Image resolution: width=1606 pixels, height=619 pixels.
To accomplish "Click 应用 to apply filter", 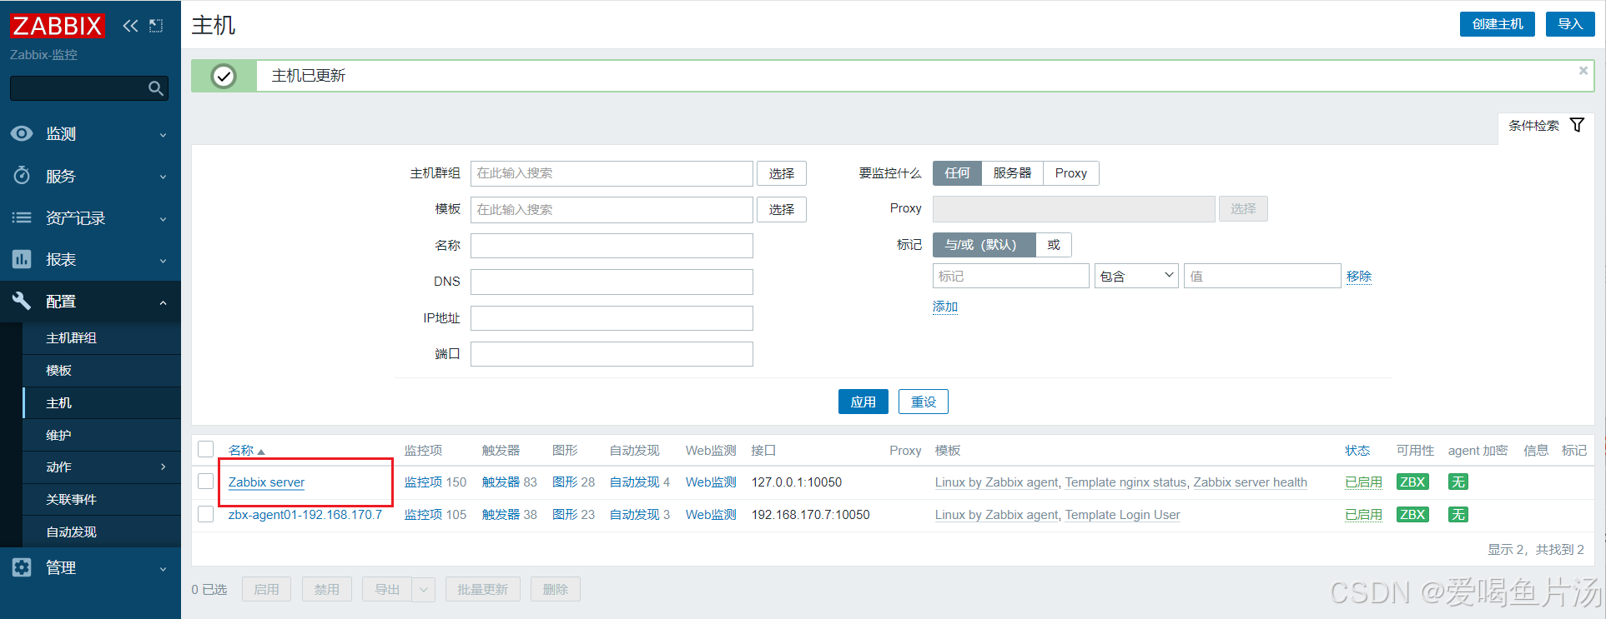I will click(x=863, y=402).
